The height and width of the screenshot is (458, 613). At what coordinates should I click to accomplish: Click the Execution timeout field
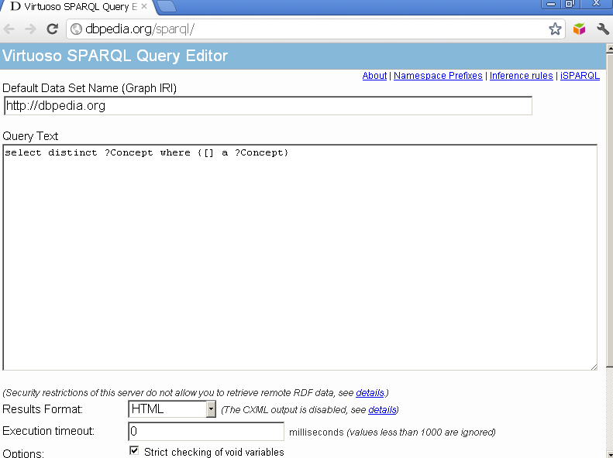point(205,432)
